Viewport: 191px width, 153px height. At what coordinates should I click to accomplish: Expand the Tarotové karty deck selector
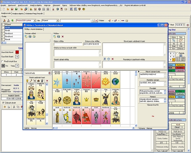(38, 73)
